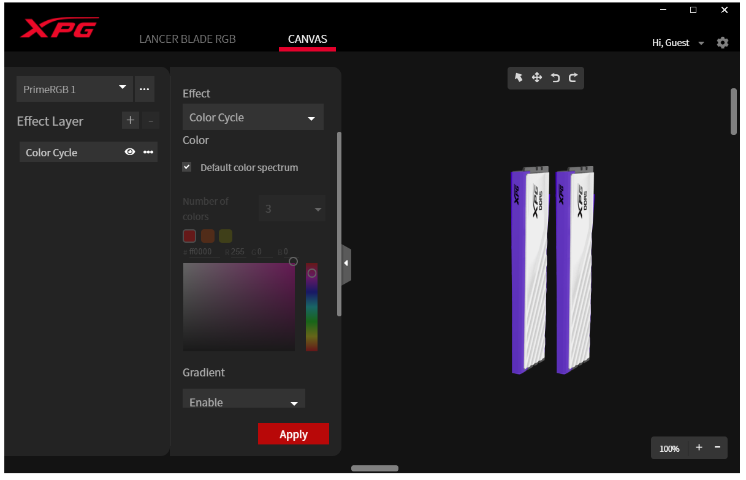Uncheck Default color spectrum checkbox

(187, 167)
